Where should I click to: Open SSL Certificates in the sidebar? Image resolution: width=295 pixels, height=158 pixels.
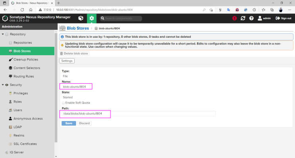[x=25, y=144]
